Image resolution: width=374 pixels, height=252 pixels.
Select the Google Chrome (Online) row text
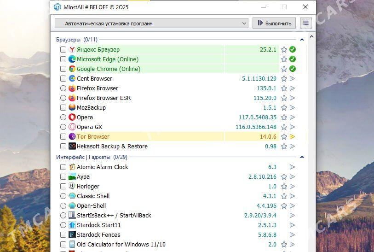[x=109, y=69]
